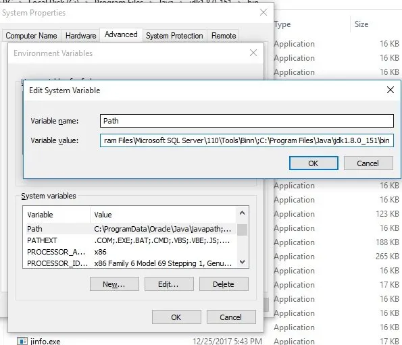The width and height of the screenshot is (402, 345).
Task: Click the Variable column header
Action: (56, 215)
